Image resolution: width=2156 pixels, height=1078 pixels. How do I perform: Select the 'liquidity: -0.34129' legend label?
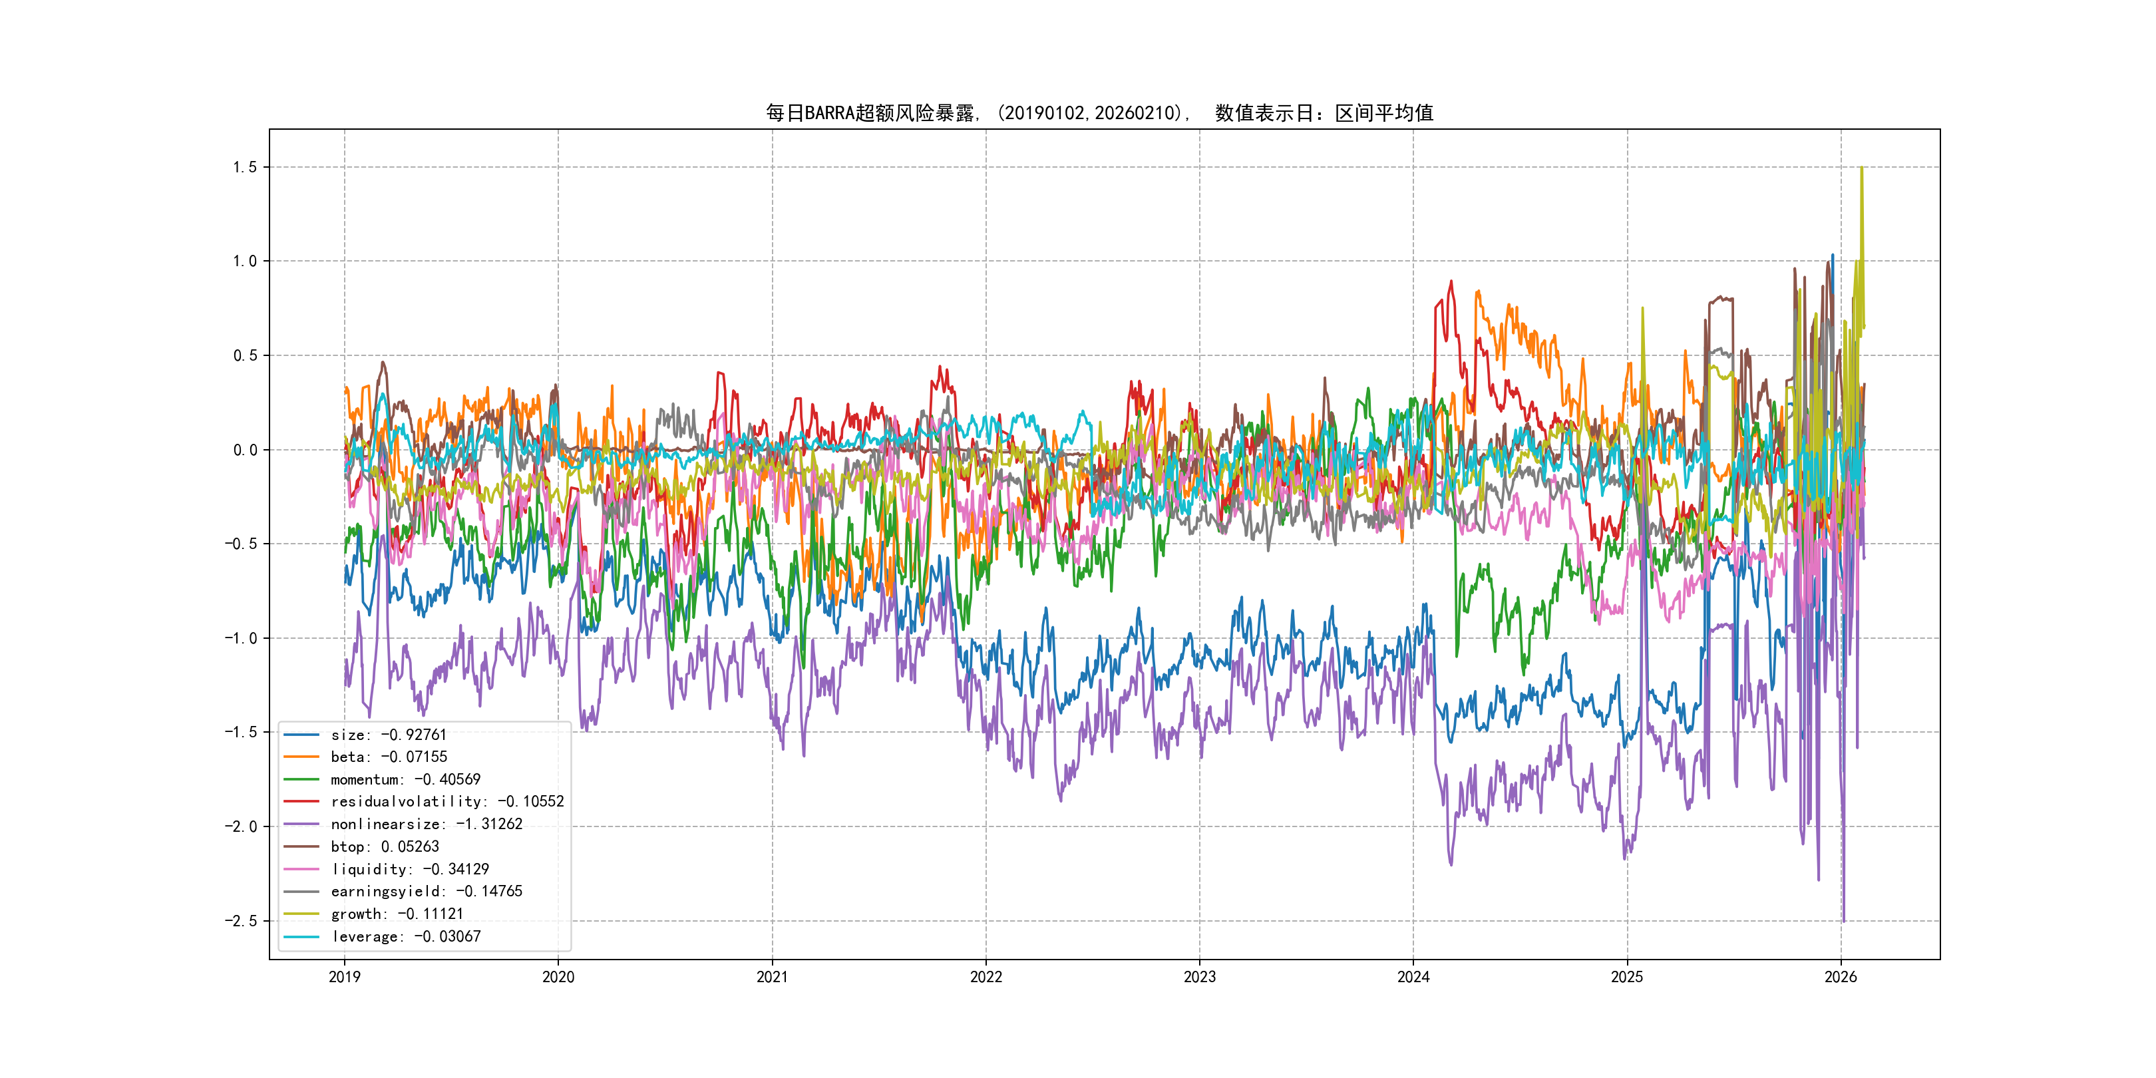click(409, 870)
